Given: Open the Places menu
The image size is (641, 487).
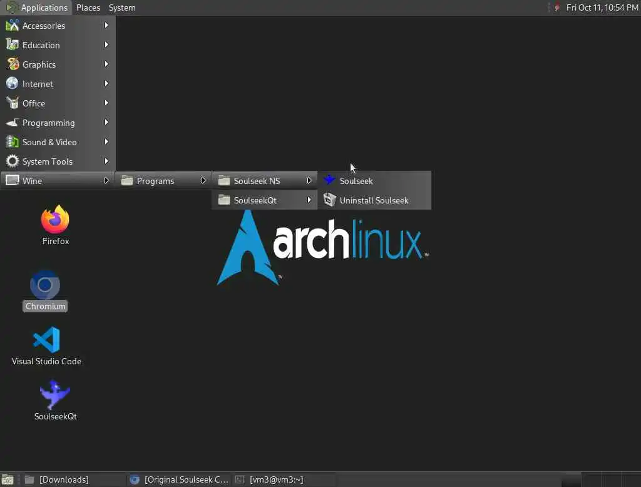Looking at the screenshot, I should pos(88,8).
